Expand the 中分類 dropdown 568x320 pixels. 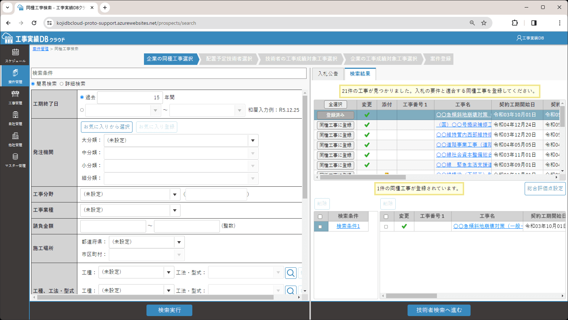pyautogui.click(x=253, y=153)
